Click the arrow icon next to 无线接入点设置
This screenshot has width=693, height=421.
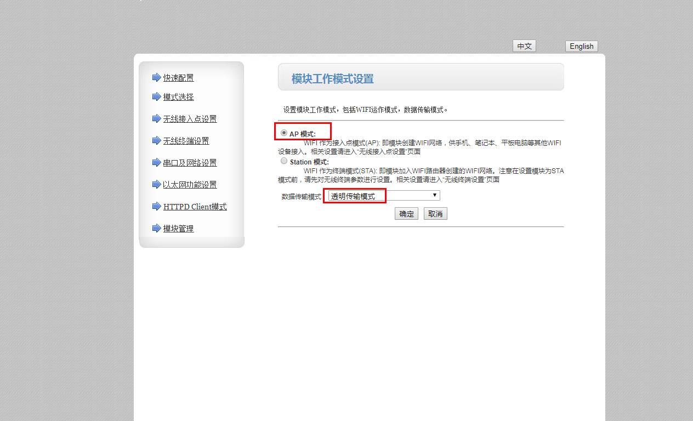(x=156, y=118)
